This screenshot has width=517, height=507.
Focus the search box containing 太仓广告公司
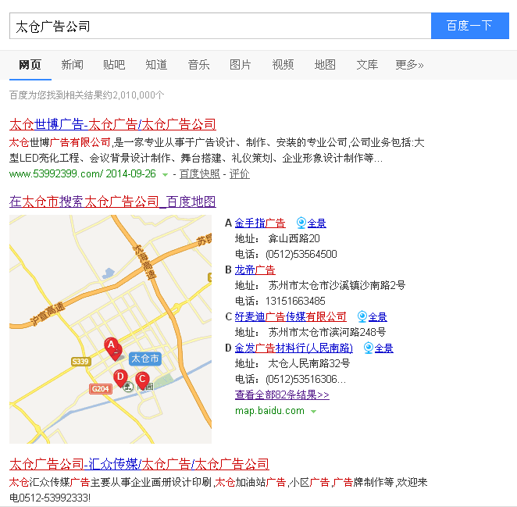pos(219,26)
